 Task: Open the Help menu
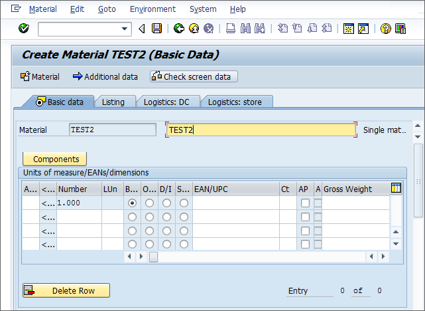238,9
